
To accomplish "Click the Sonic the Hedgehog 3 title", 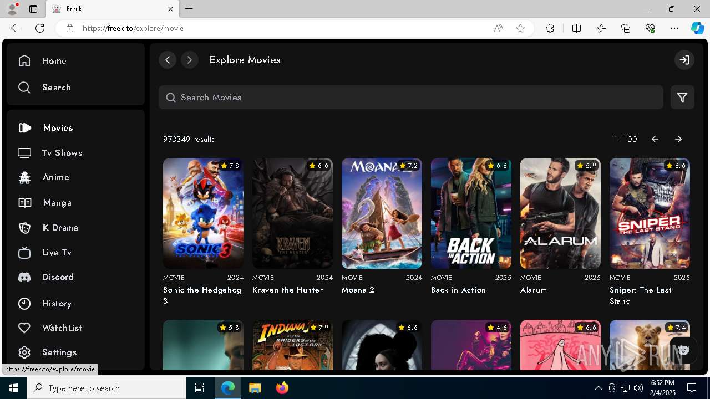I will (202, 295).
